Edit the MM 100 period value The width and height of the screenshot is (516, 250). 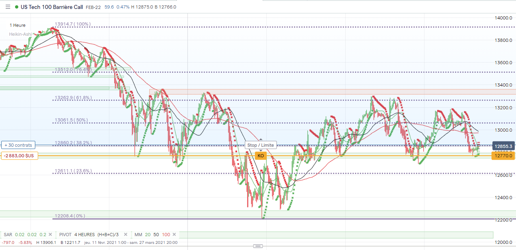[166, 235]
